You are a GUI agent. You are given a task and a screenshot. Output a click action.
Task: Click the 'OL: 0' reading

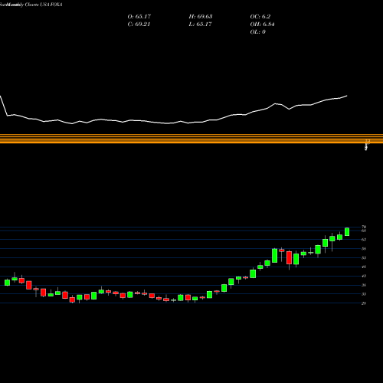[257, 31]
